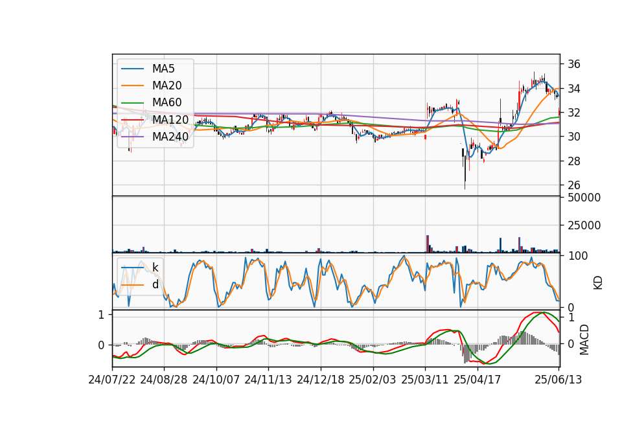Click the volume axis value 25000
Image resolution: width=622 pixels, height=447 pixels.
click(x=584, y=225)
